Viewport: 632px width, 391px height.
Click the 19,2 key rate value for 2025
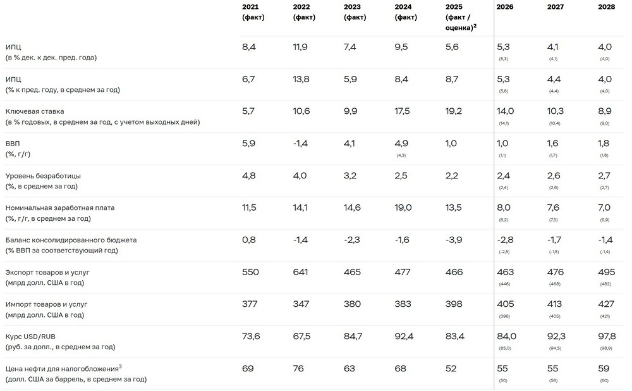[454, 111]
